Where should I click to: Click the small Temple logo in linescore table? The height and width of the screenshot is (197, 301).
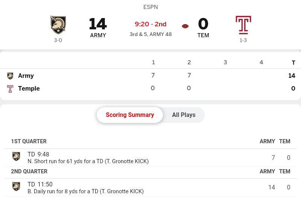[10, 89]
